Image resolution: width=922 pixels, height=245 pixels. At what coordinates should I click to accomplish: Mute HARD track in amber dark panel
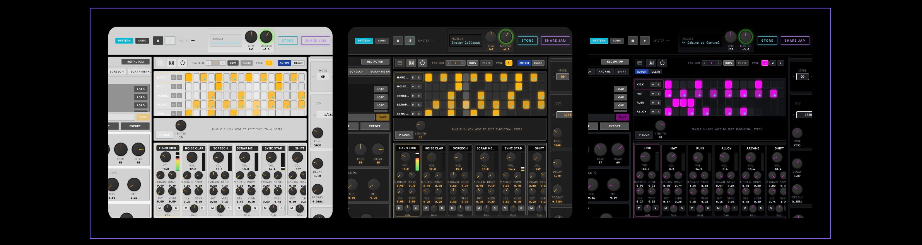click(413, 78)
